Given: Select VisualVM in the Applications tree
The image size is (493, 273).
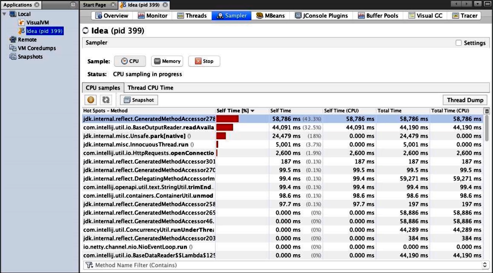Looking at the screenshot, I should 37,23.
